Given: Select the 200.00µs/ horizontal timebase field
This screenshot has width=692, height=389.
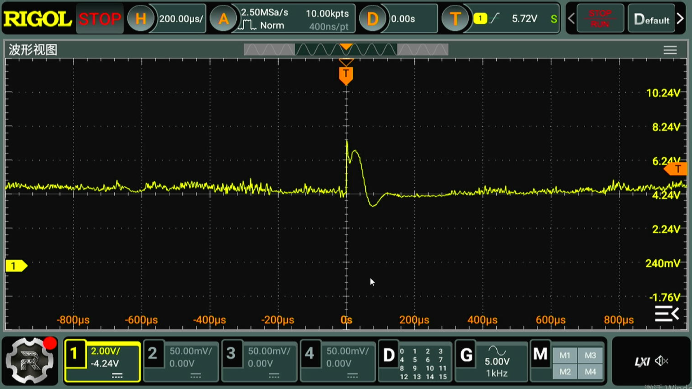Looking at the screenshot, I should (x=181, y=19).
